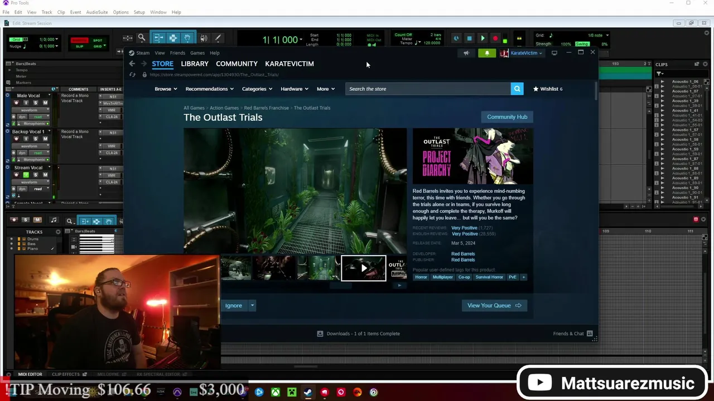Open the Steam Games menu

pyautogui.click(x=197, y=53)
